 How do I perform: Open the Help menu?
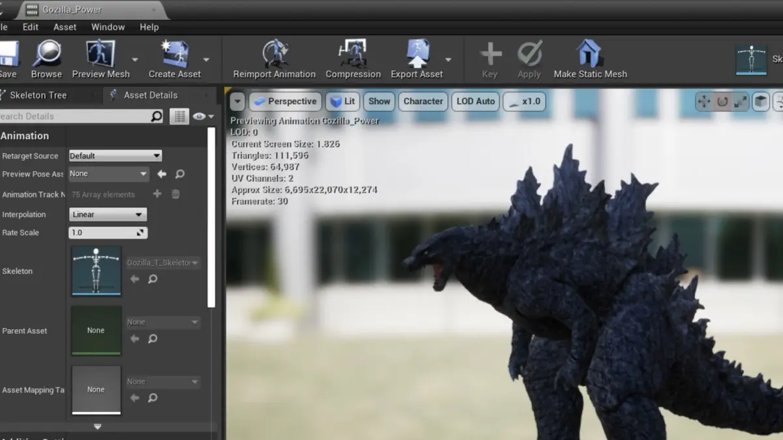point(149,27)
